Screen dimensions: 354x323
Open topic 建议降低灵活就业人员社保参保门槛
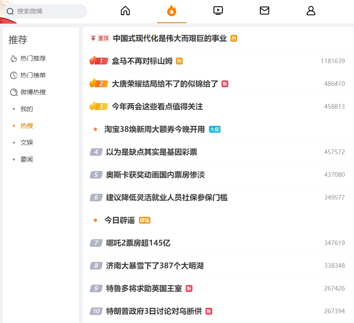167,198
